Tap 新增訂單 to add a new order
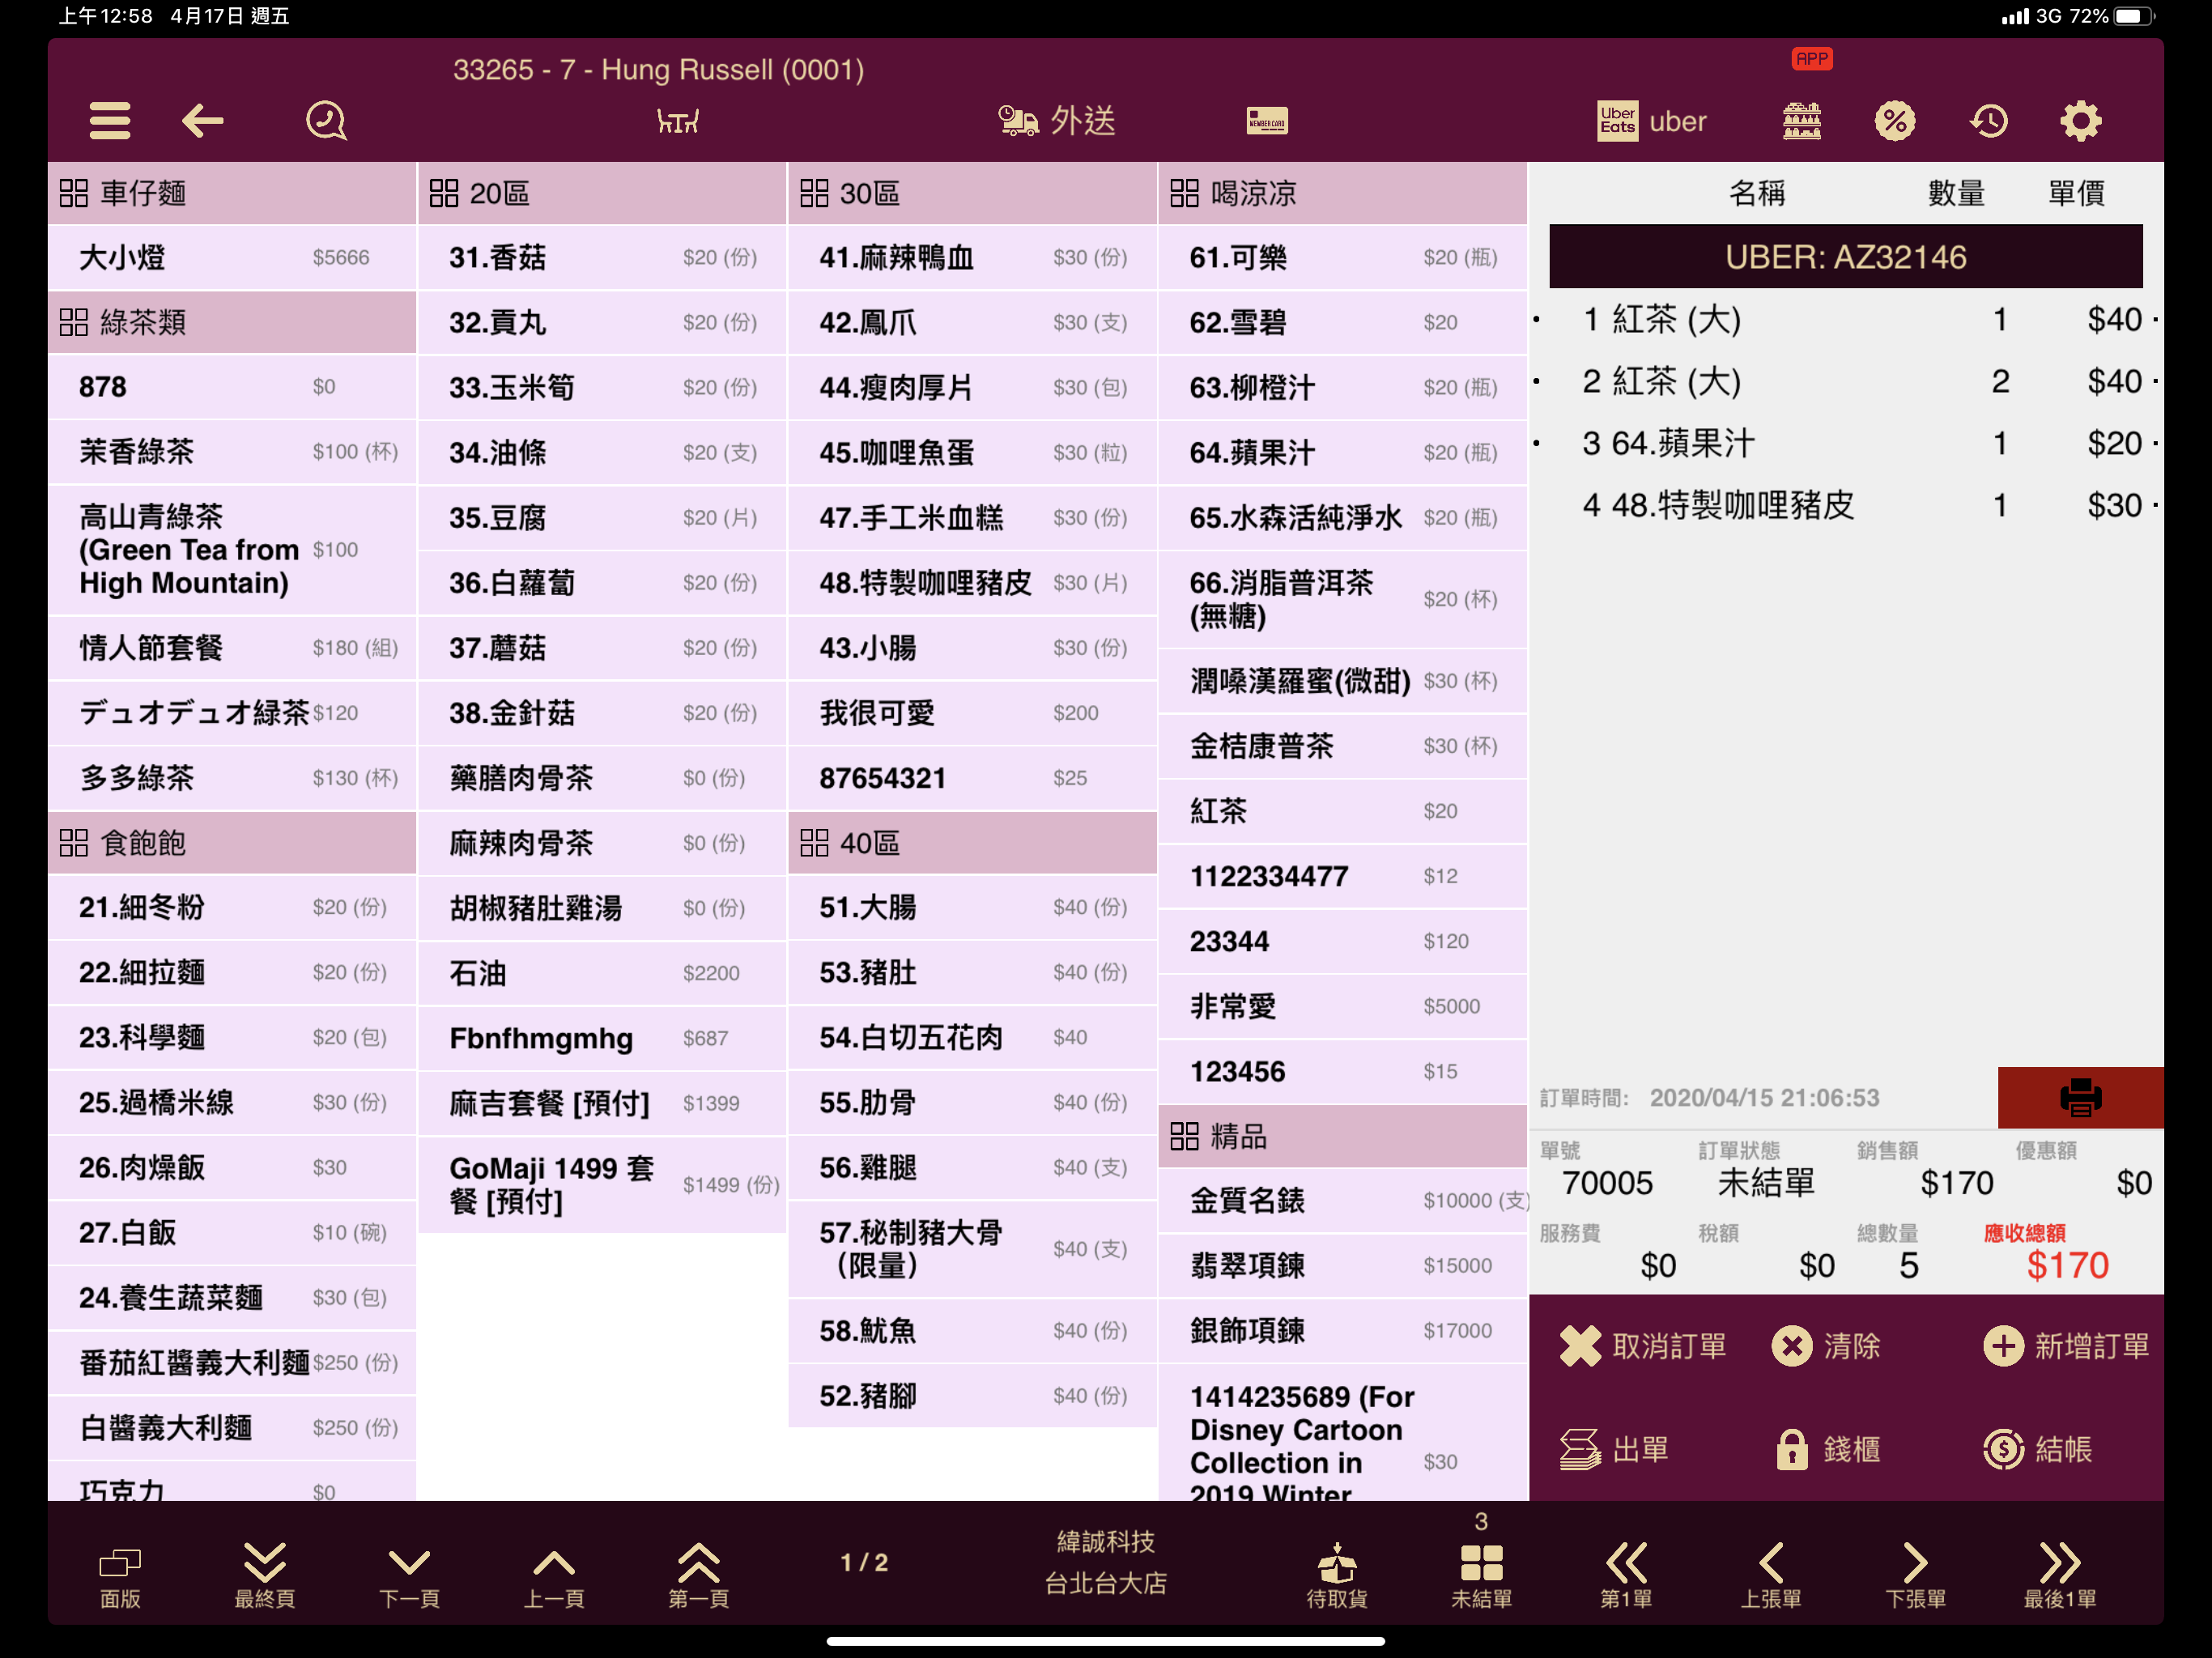 2066,1346
